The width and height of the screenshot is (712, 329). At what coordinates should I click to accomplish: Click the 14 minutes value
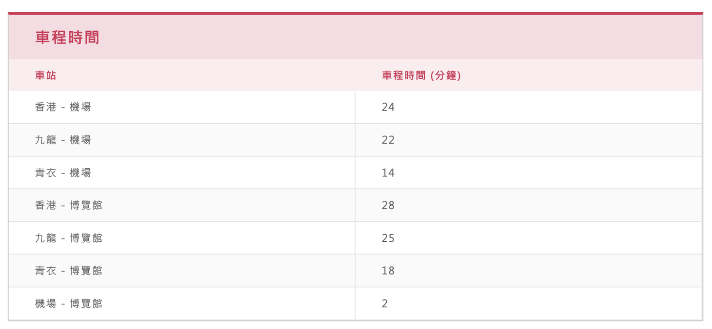(x=388, y=173)
